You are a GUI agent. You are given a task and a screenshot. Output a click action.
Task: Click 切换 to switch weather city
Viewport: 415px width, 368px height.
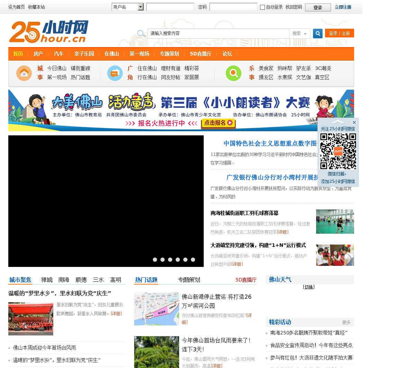[308, 287]
